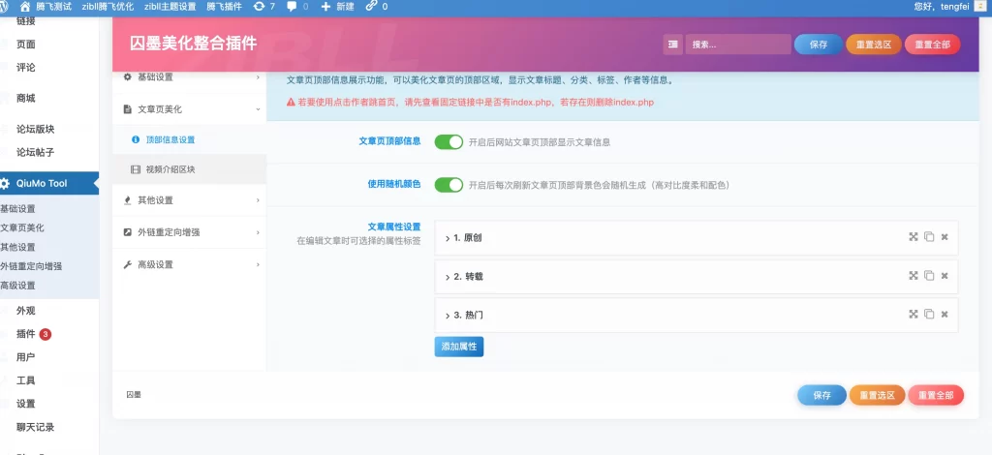Image resolution: width=992 pixels, height=455 pixels.
Task: Click the wrench icon beside 高级设置
Action: (x=127, y=264)
